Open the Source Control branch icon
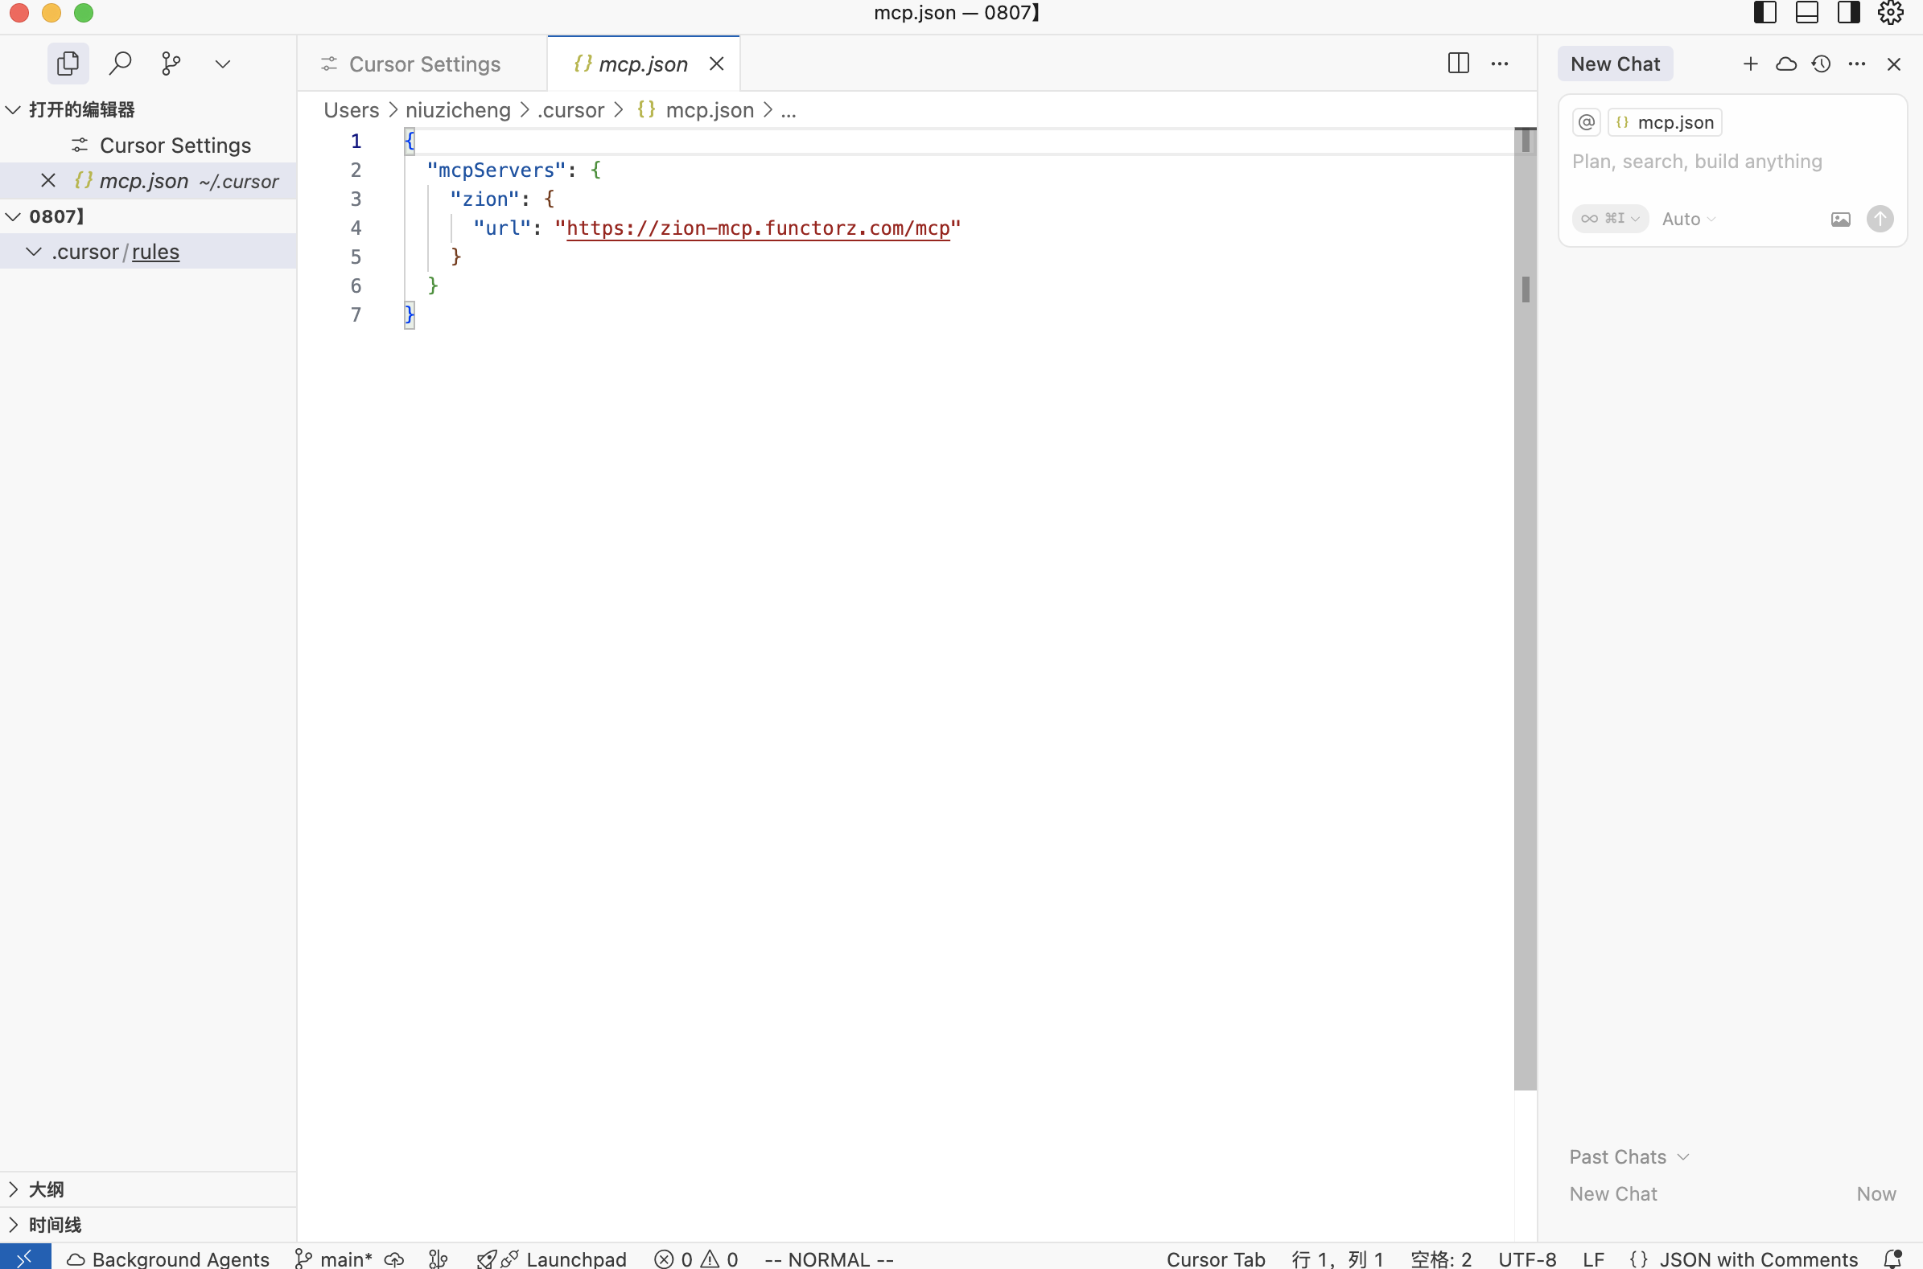 click(x=171, y=63)
